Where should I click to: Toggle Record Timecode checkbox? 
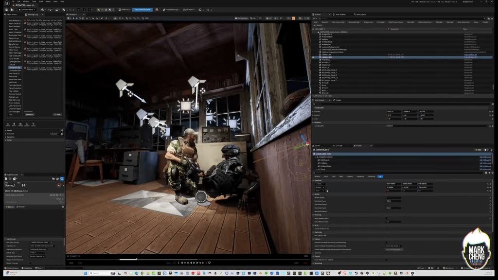point(31,263)
